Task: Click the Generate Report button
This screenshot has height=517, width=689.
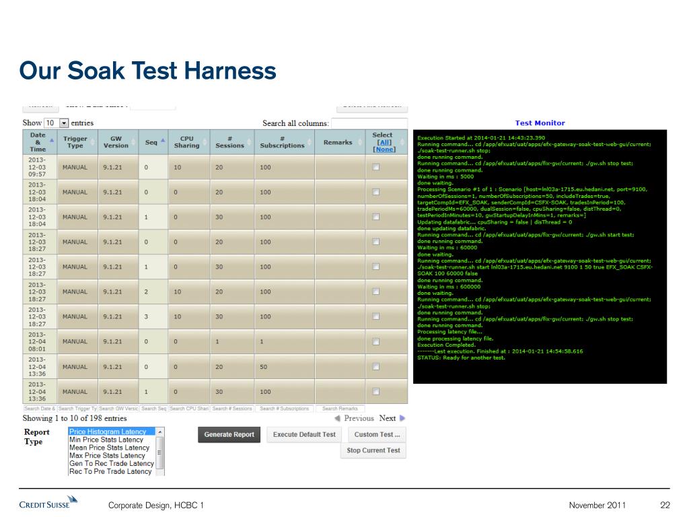Action: 229,434
